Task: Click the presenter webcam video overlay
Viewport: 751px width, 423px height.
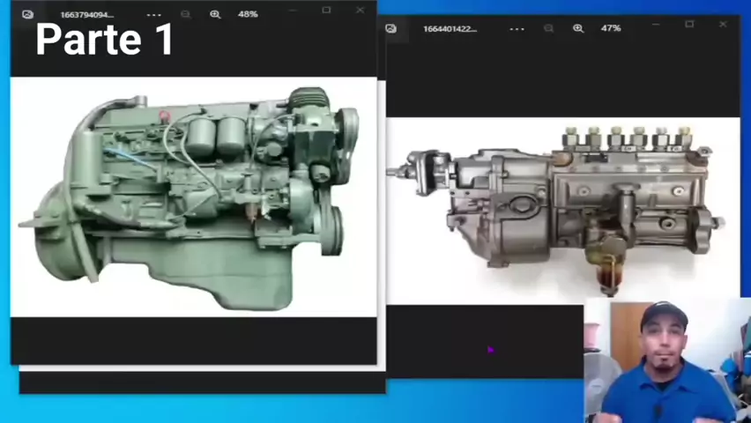Action: pos(666,361)
